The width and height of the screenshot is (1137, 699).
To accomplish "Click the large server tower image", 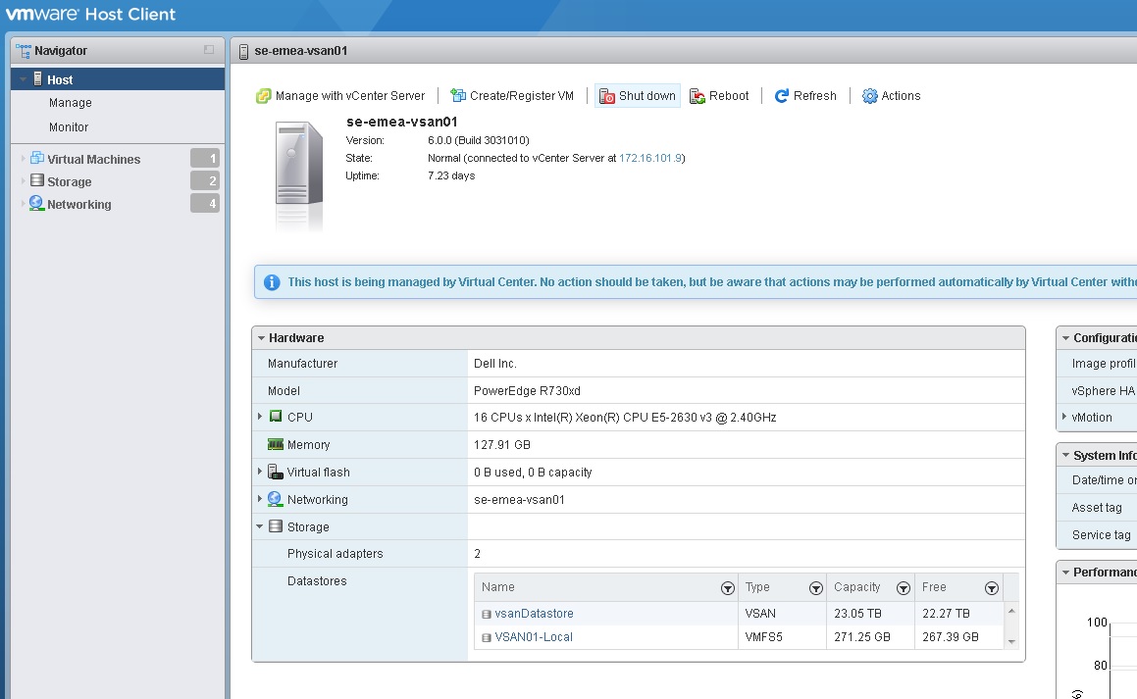I will [299, 163].
